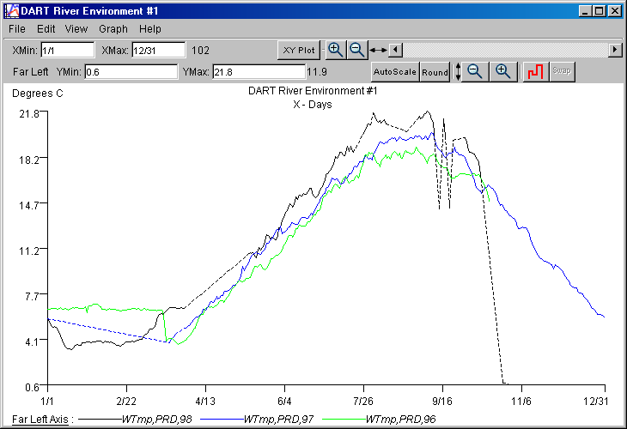This screenshot has width=627, height=429.
Task: Open the Graph menu
Action: point(113,29)
